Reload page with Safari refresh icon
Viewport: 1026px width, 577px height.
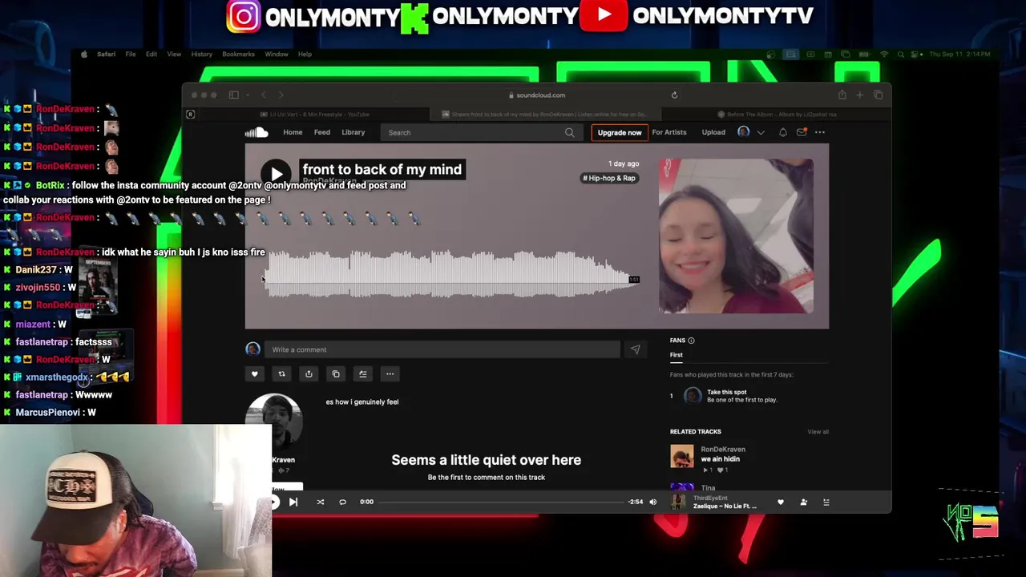[674, 95]
